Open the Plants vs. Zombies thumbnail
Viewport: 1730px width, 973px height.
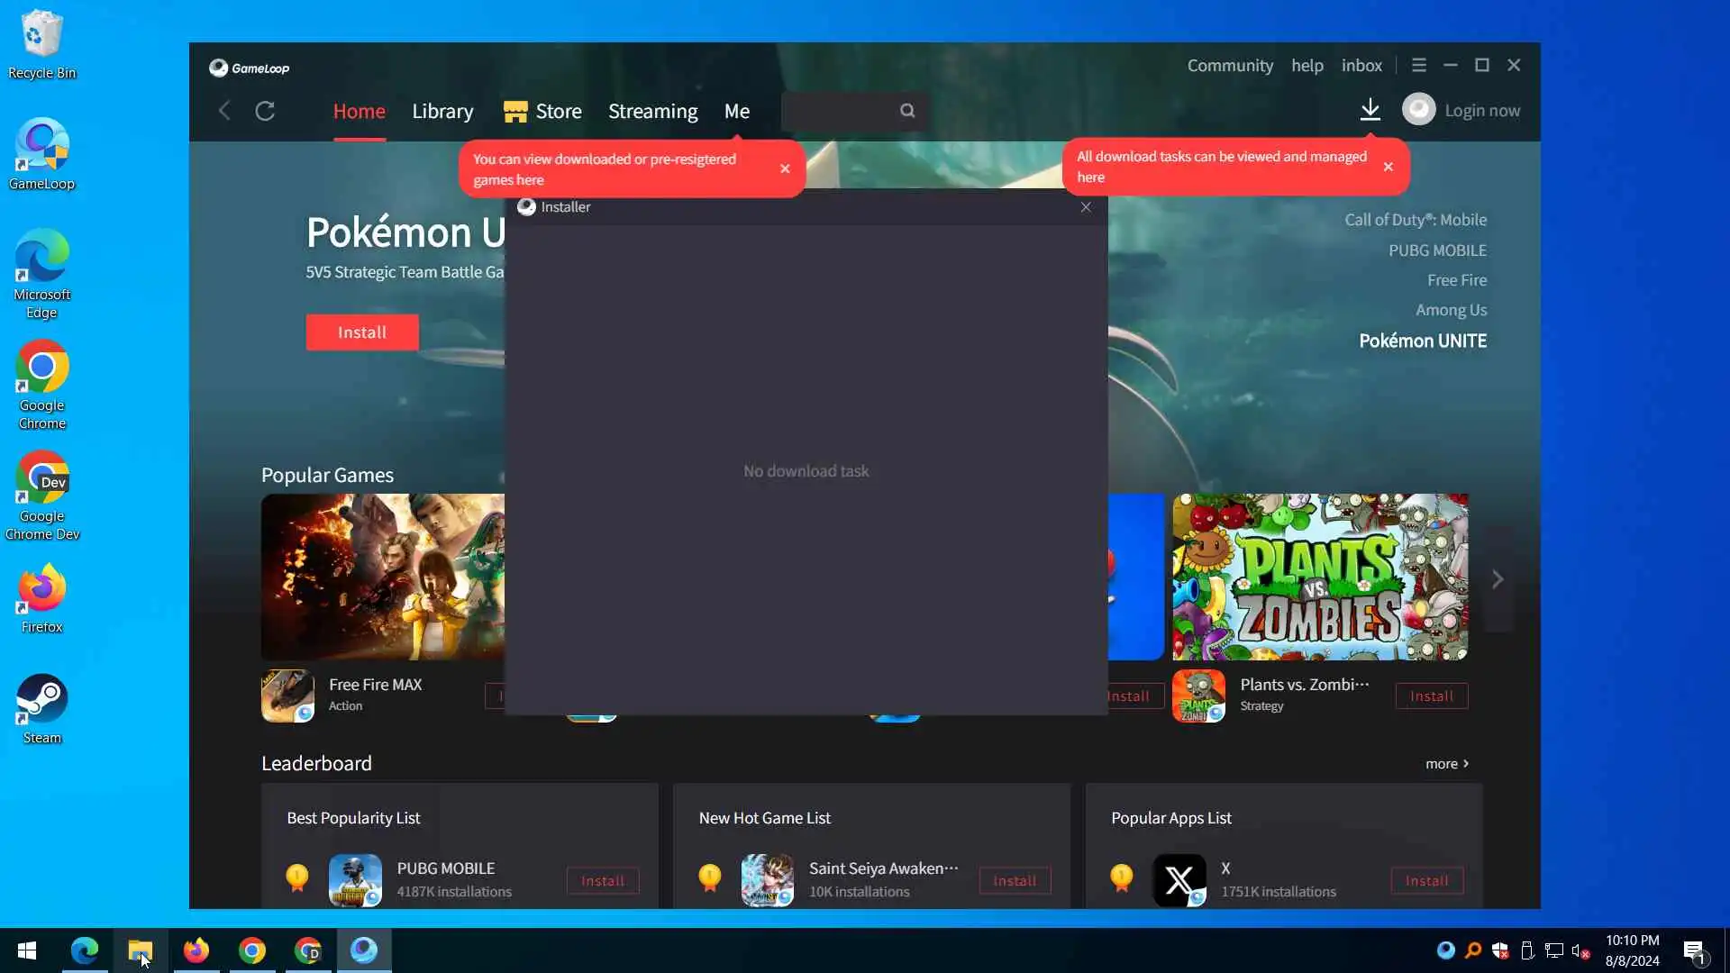pyautogui.click(x=1319, y=577)
